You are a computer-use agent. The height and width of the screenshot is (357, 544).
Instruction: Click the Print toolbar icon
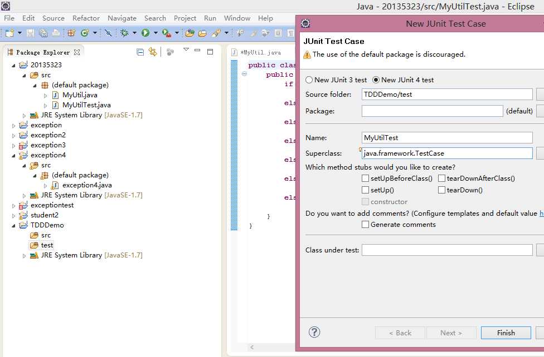click(x=56, y=33)
